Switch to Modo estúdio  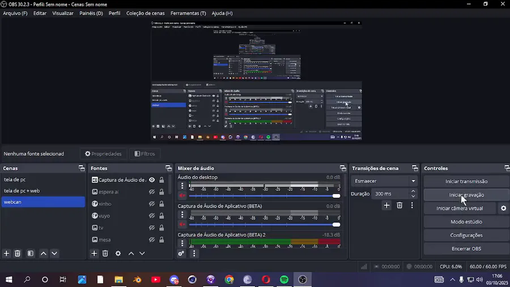click(x=466, y=222)
